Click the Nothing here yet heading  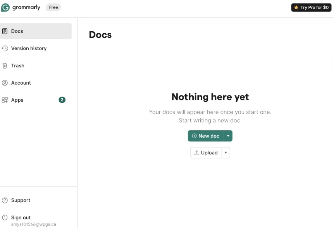210,97
